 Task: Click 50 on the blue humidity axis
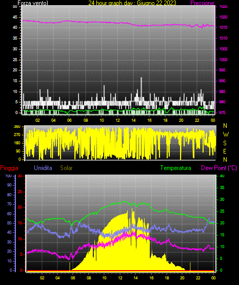(9, 223)
